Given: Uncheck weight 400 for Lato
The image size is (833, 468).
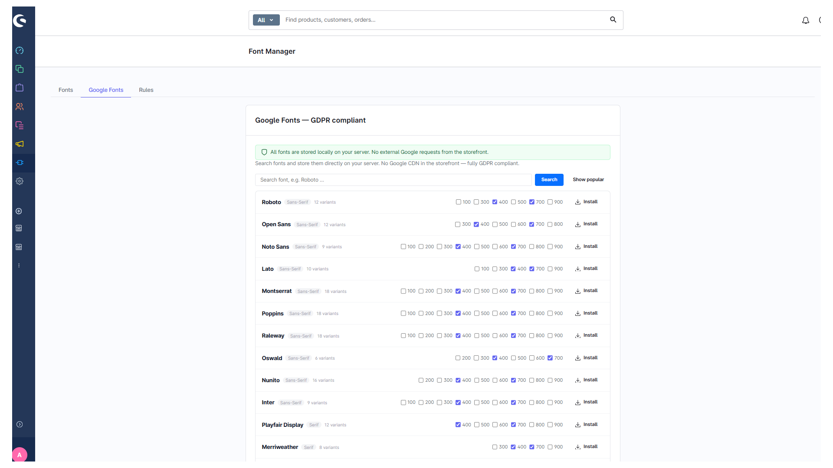Looking at the screenshot, I should pos(513,269).
